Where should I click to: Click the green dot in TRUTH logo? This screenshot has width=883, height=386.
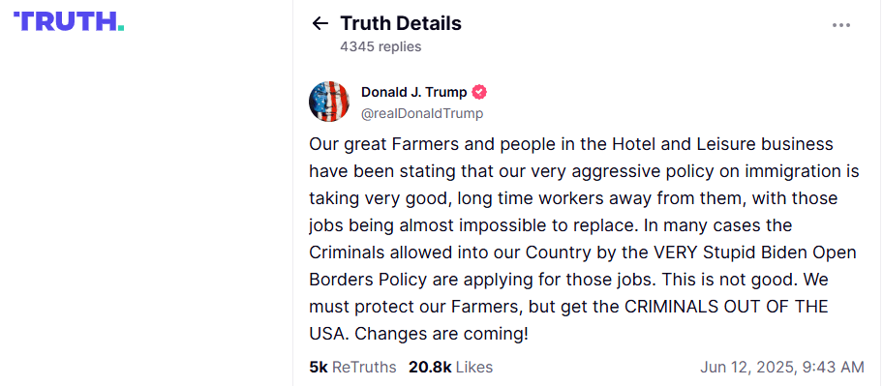(x=121, y=28)
